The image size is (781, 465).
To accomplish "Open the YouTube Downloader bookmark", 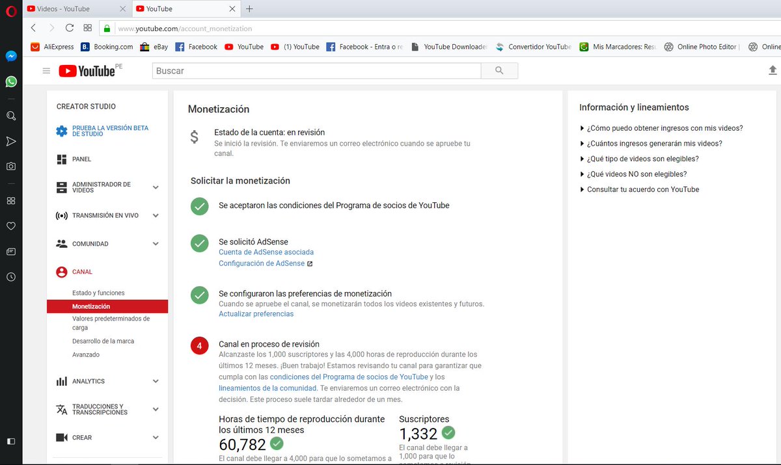I will click(x=449, y=47).
